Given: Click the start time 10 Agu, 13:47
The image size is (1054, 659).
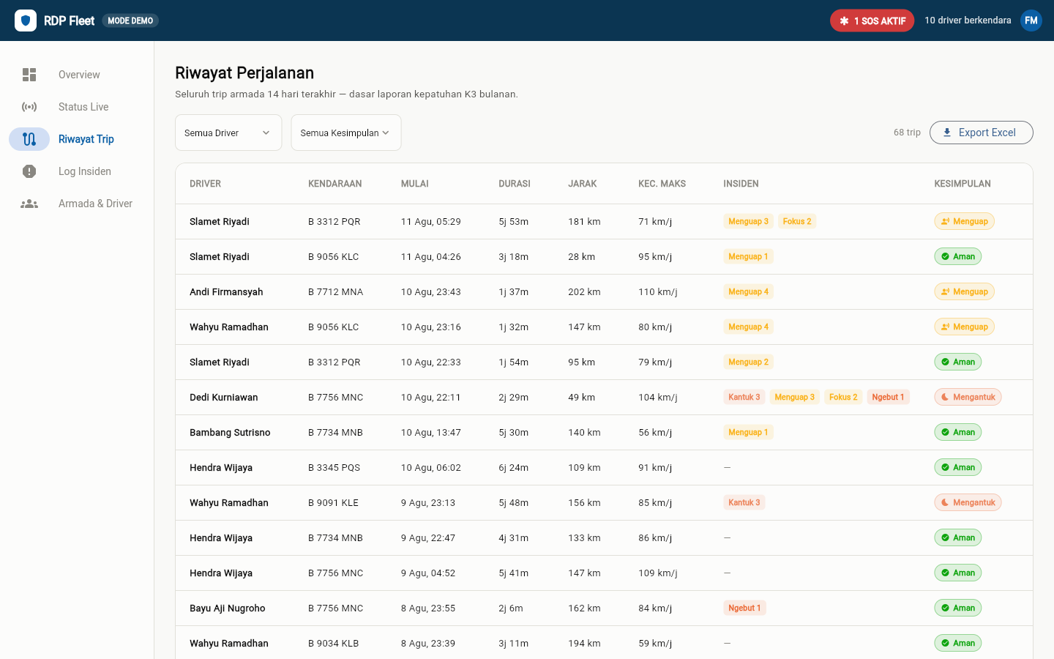Looking at the screenshot, I should 431,432.
